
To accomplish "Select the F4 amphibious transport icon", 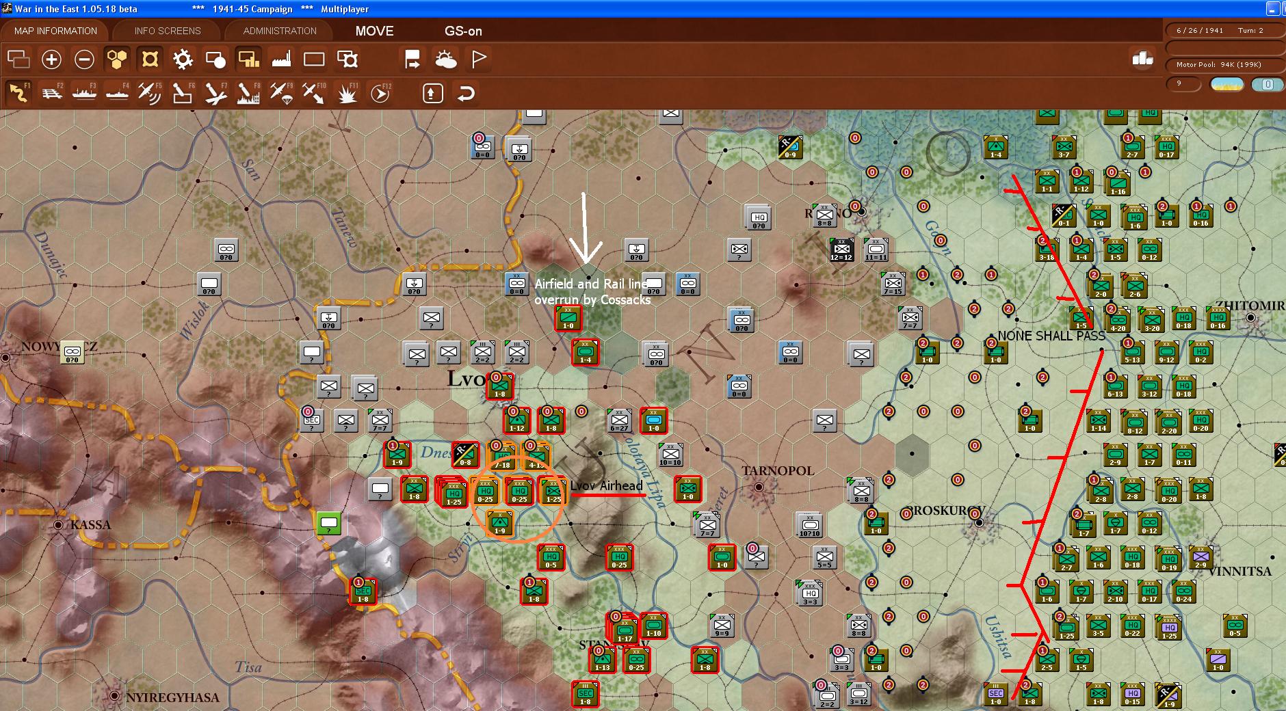I will pyautogui.click(x=117, y=93).
